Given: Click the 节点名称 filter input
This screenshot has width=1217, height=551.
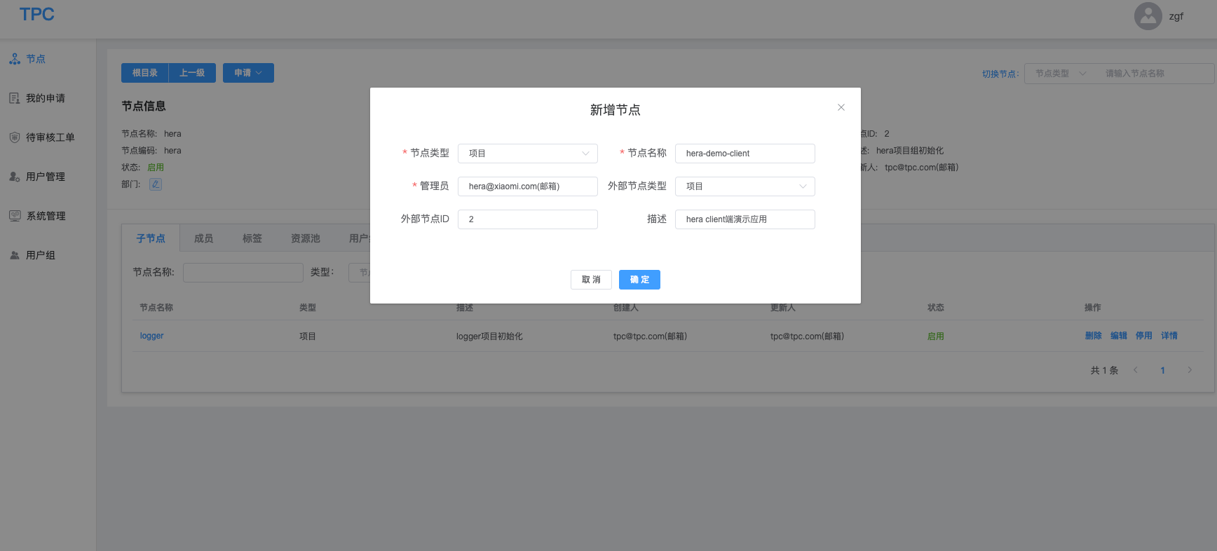Looking at the screenshot, I should (243, 273).
